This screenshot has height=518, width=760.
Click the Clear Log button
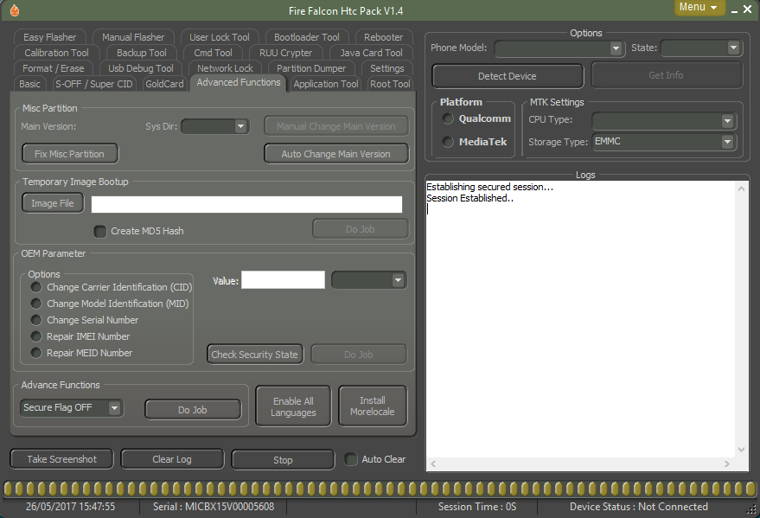pyautogui.click(x=172, y=459)
